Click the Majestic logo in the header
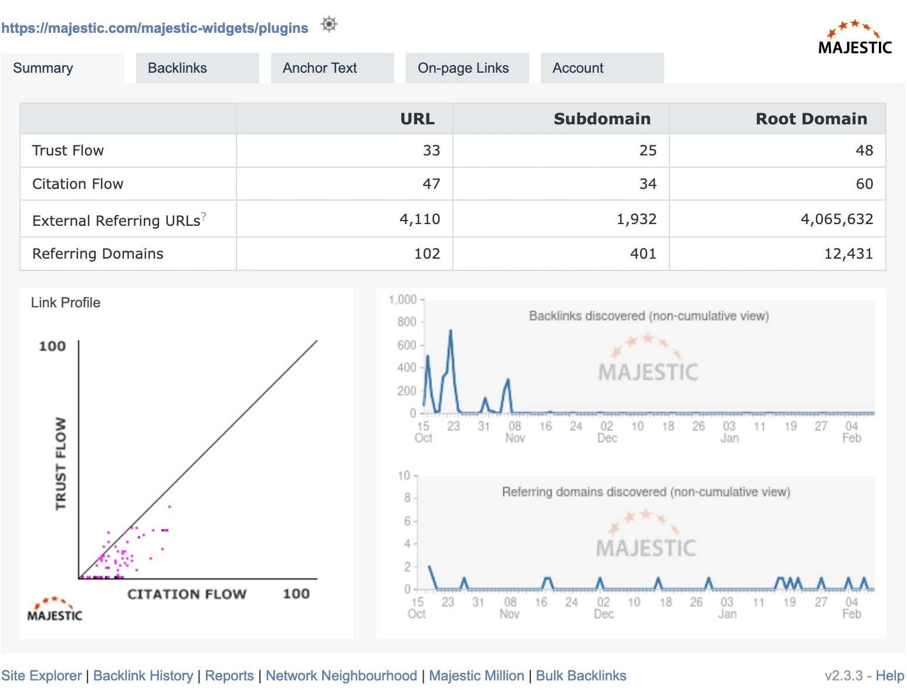This screenshot has width=907, height=691. pyautogui.click(x=855, y=38)
